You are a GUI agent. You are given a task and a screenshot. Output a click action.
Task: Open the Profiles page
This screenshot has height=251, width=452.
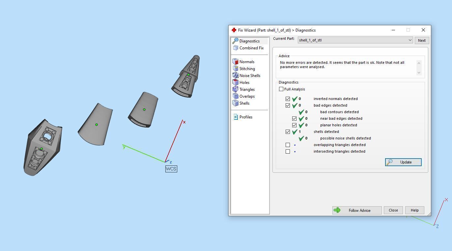246,117
